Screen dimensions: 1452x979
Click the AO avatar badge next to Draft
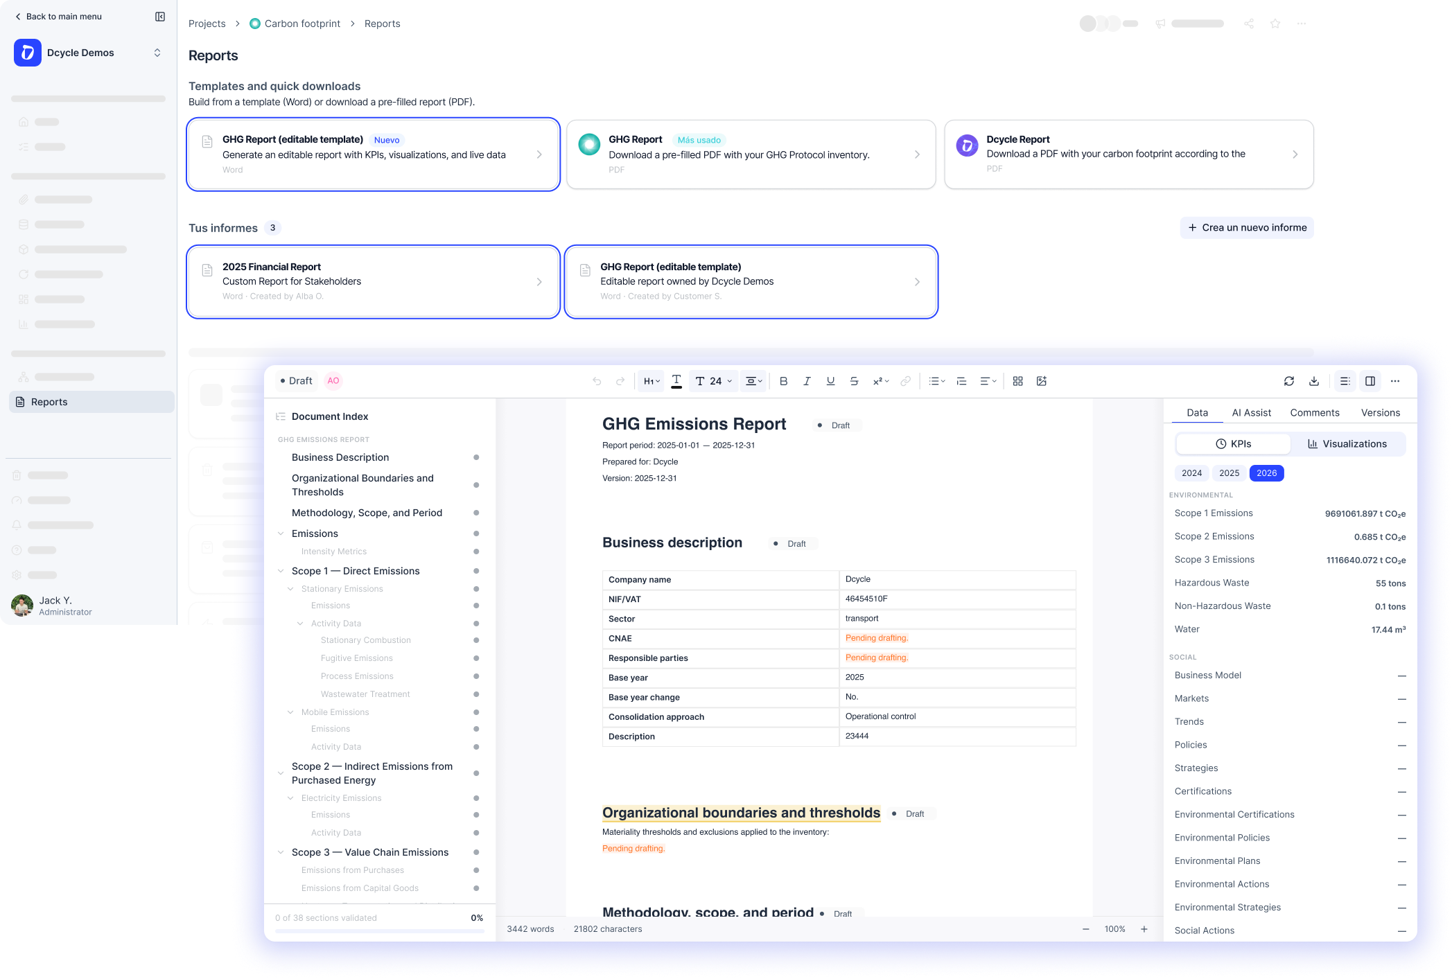333,381
